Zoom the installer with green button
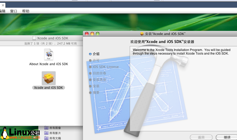Screen dimensions: 237x140 click(x=98, y=34)
